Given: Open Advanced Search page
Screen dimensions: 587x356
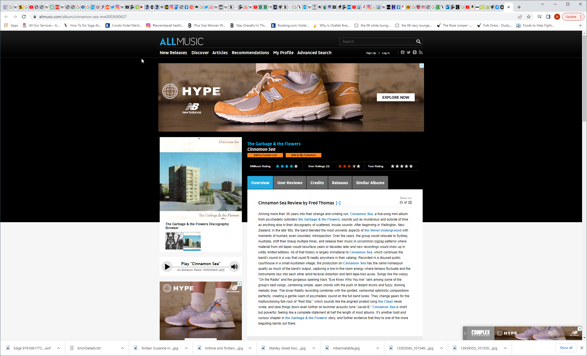Looking at the screenshot, I should tap(314, 53).
